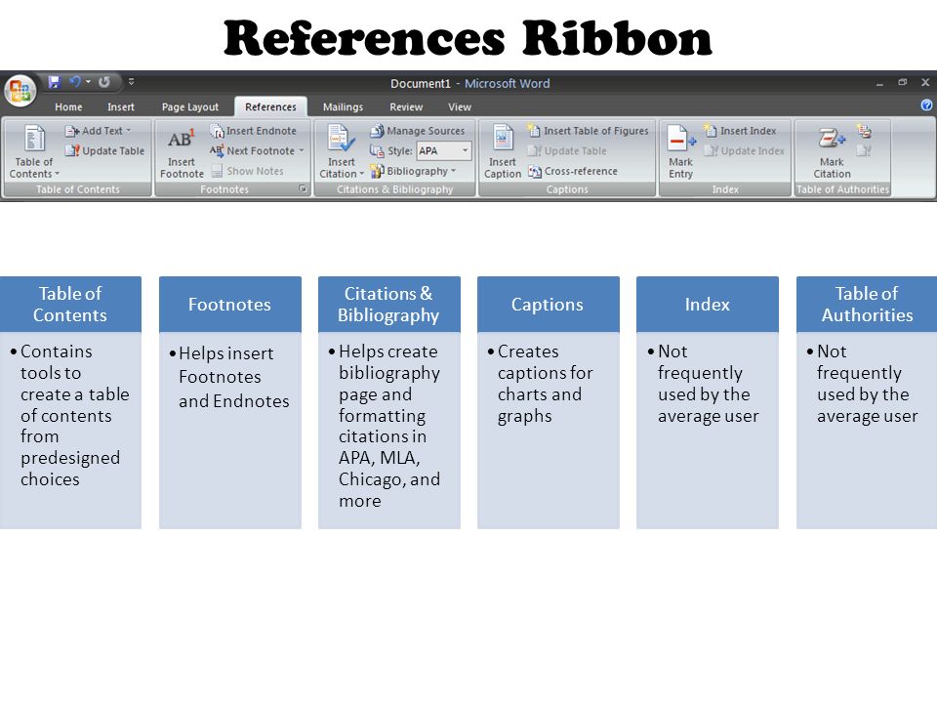The width and height of the screenshot is (937, 703).
Task: Click the Table of Contents heading box
Action: coord(70,305)
